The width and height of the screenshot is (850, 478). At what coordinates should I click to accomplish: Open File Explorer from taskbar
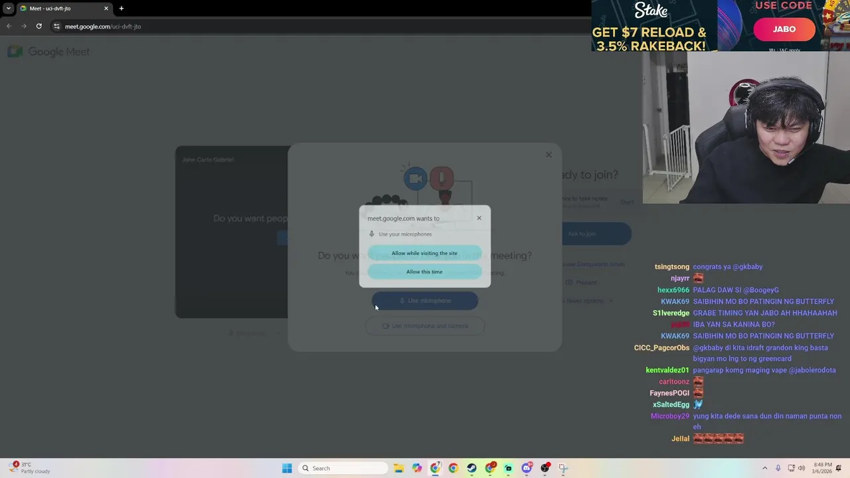pyautogui.click(x=398, y=468)
